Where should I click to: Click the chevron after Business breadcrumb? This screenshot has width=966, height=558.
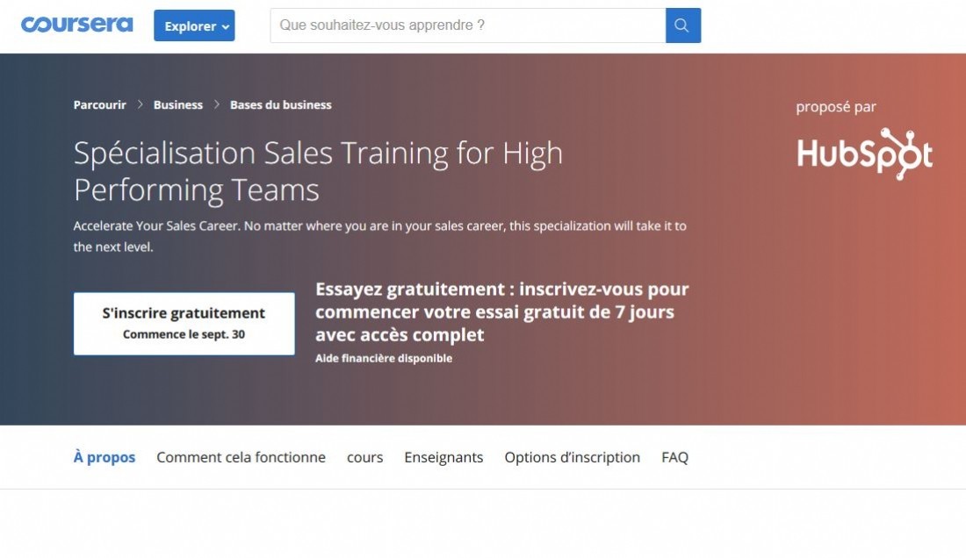click(x=217, y=104)
